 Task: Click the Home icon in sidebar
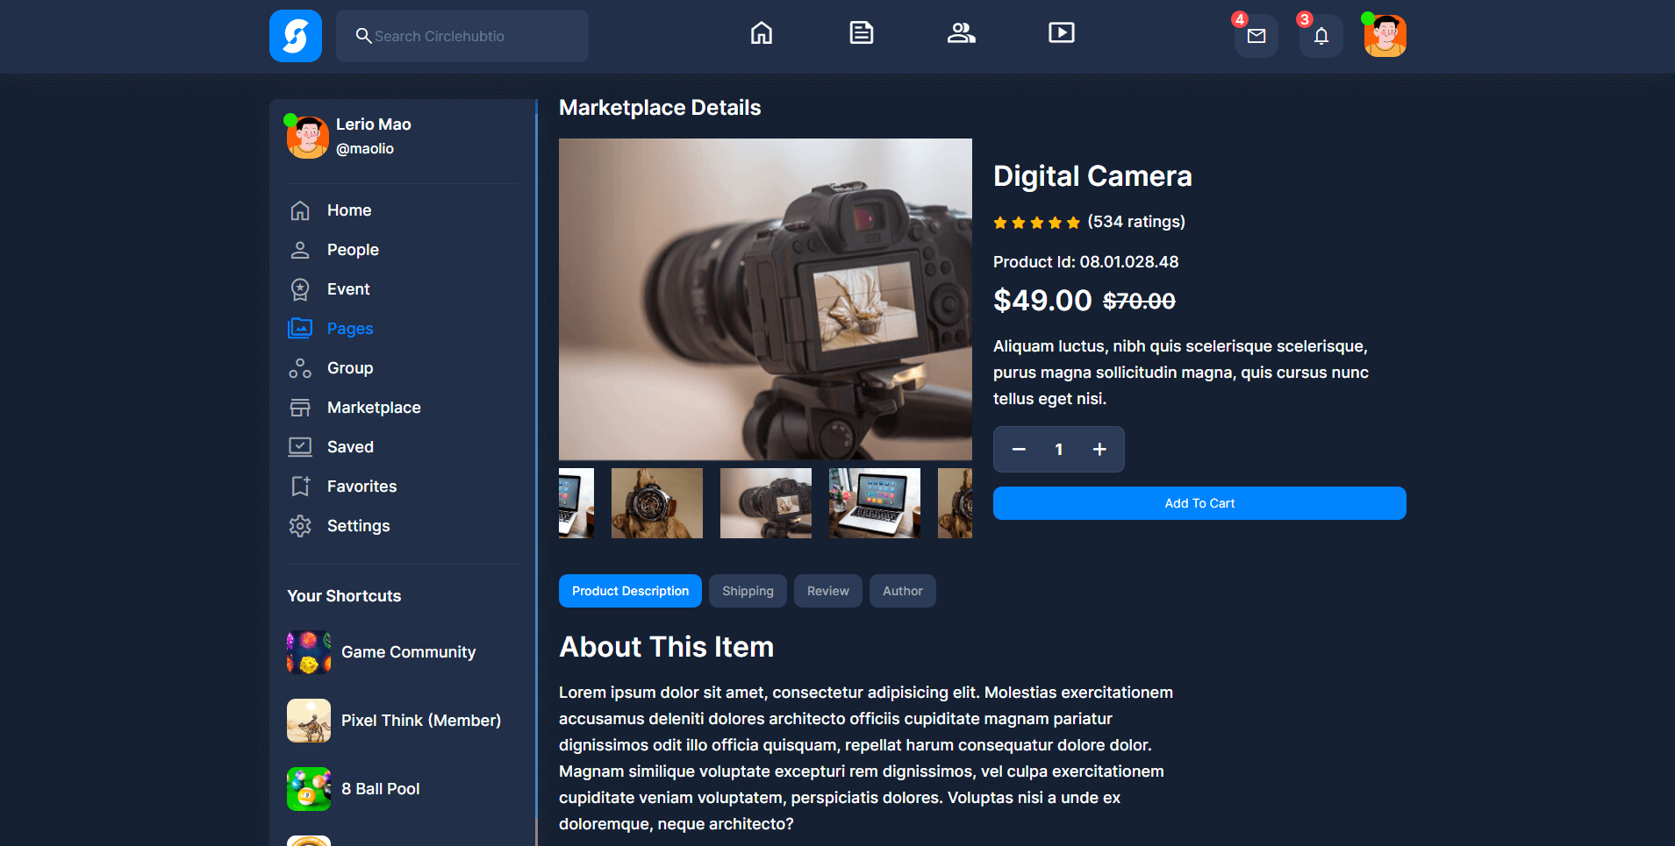pyautogui.click(x=300, y=210)
